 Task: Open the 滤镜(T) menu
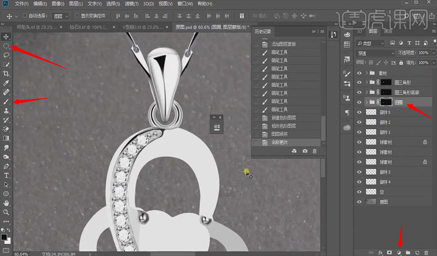point(132,4)
